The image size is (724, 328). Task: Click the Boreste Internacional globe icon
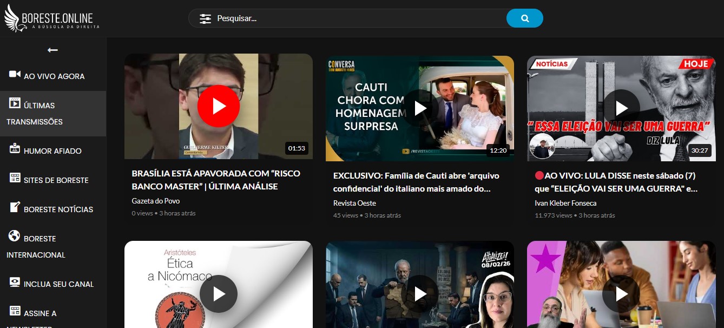coord(15,236)
